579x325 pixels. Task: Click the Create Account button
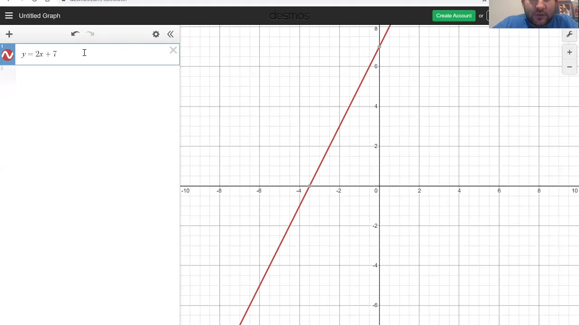(454, 16)
